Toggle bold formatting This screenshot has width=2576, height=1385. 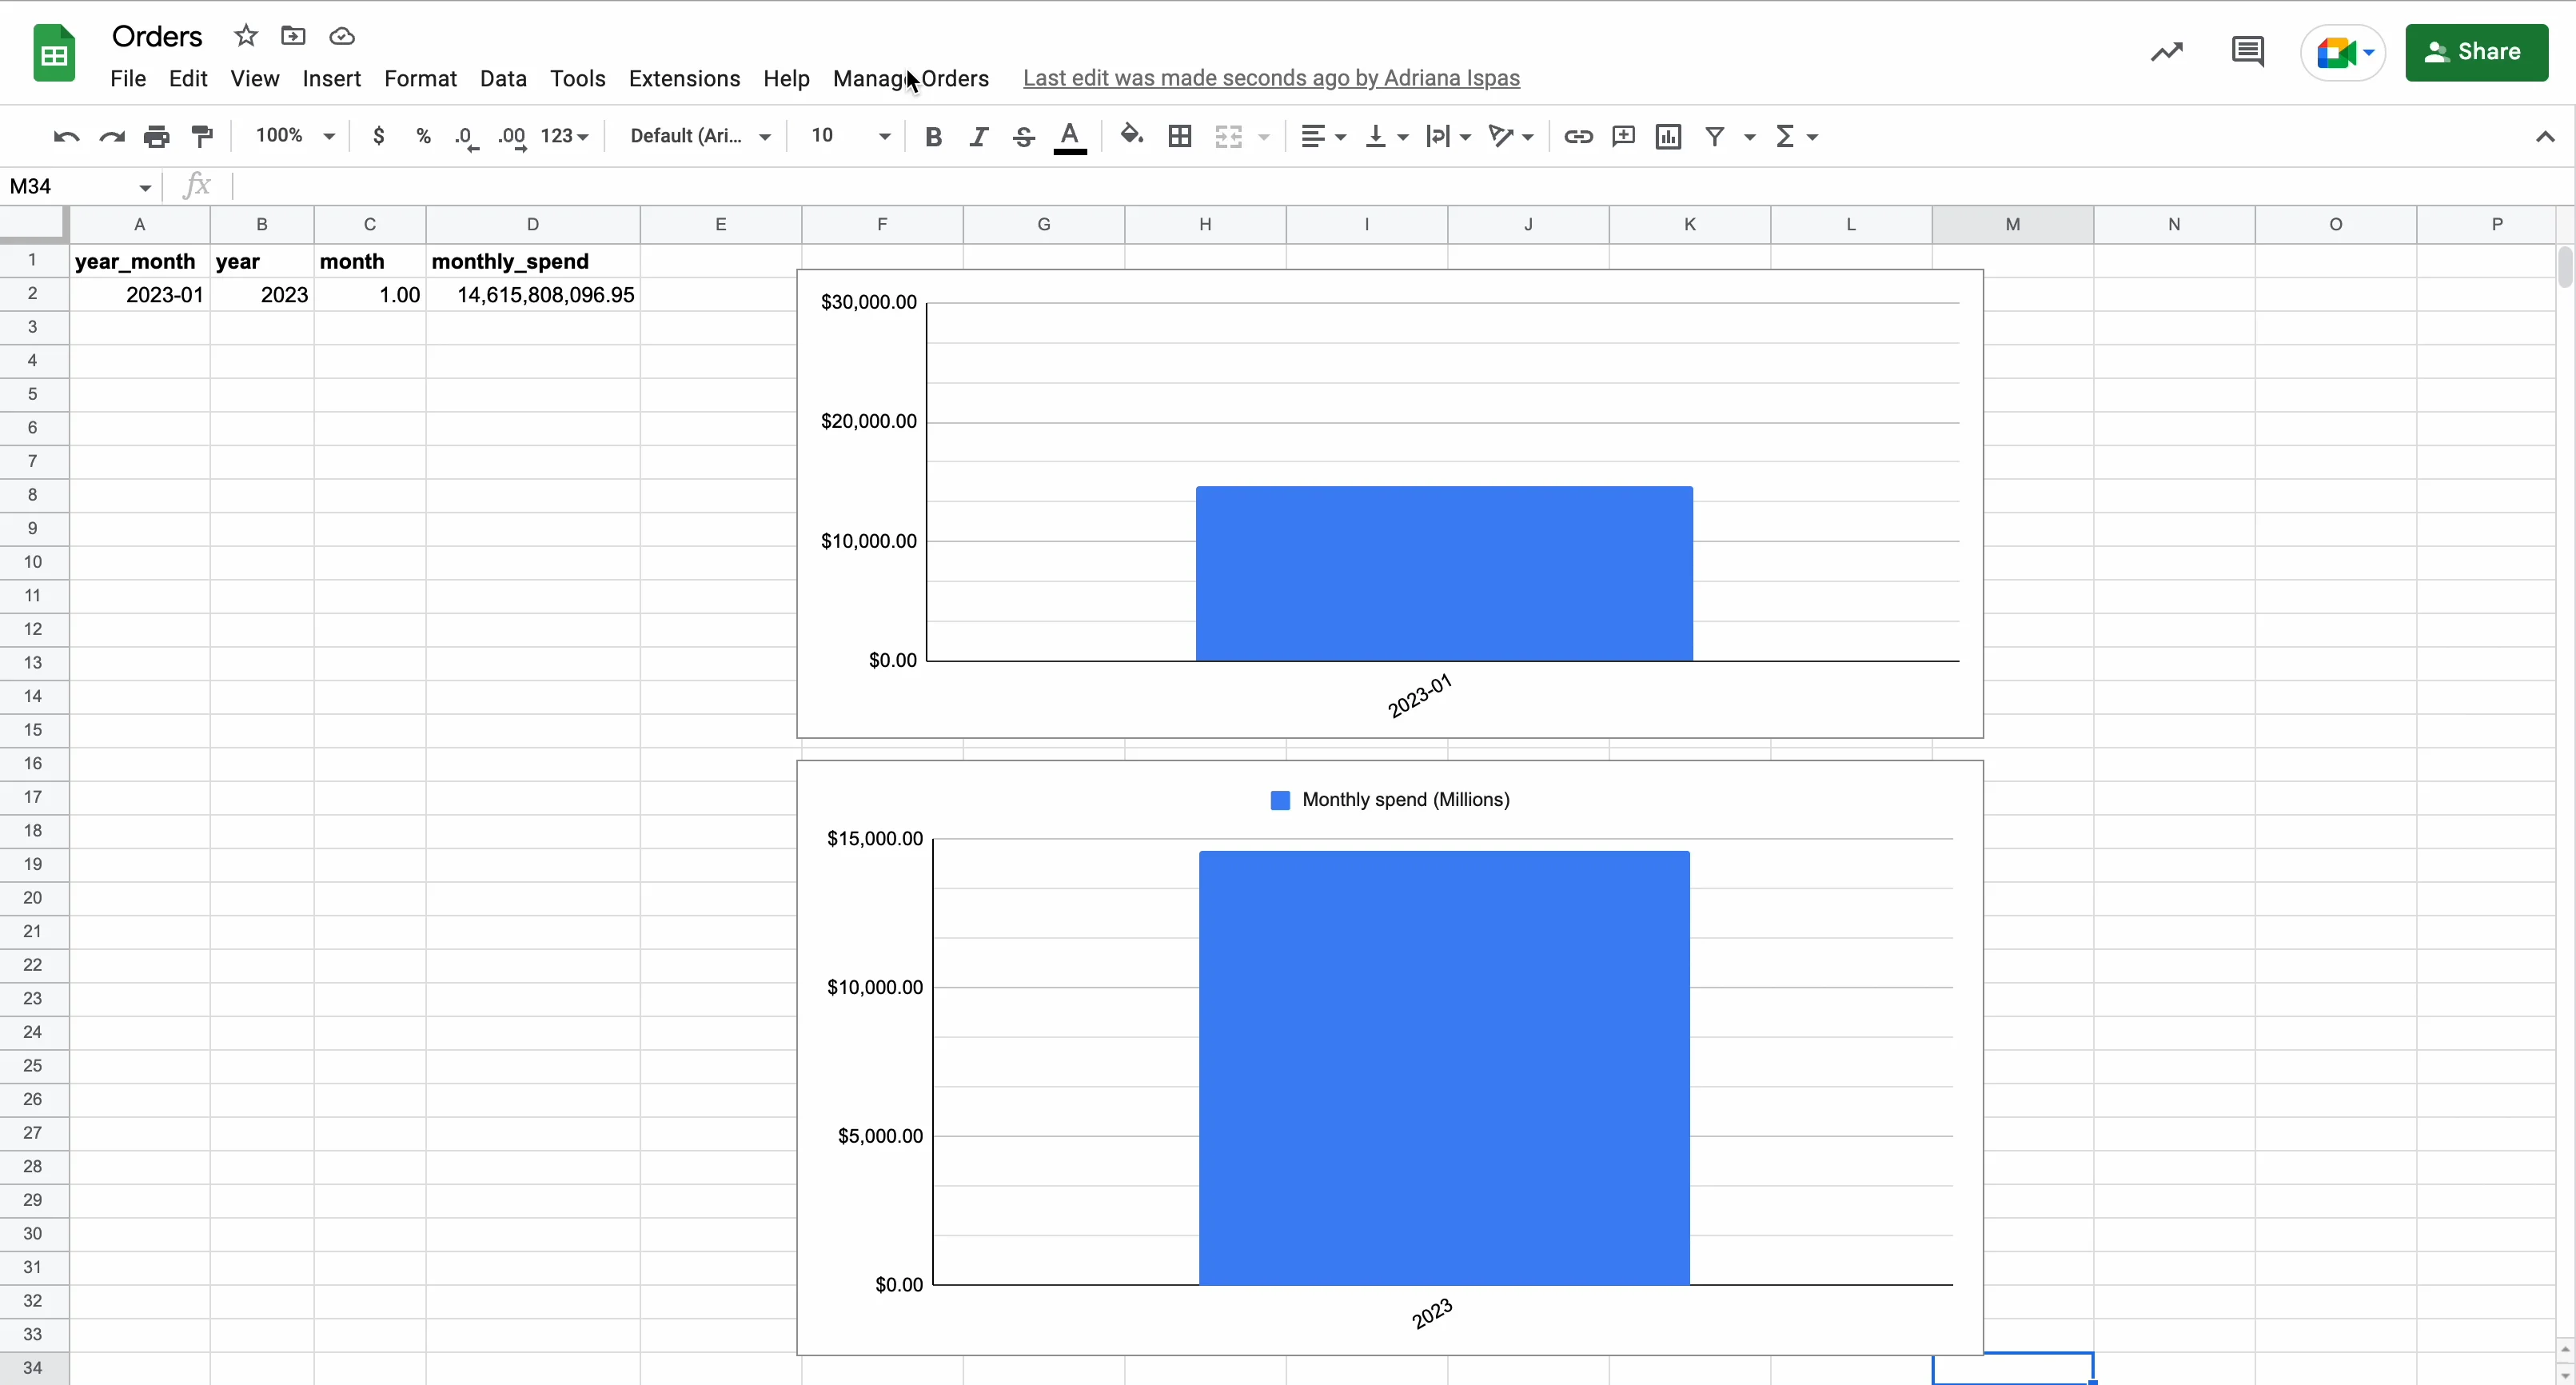click(933, 136)
